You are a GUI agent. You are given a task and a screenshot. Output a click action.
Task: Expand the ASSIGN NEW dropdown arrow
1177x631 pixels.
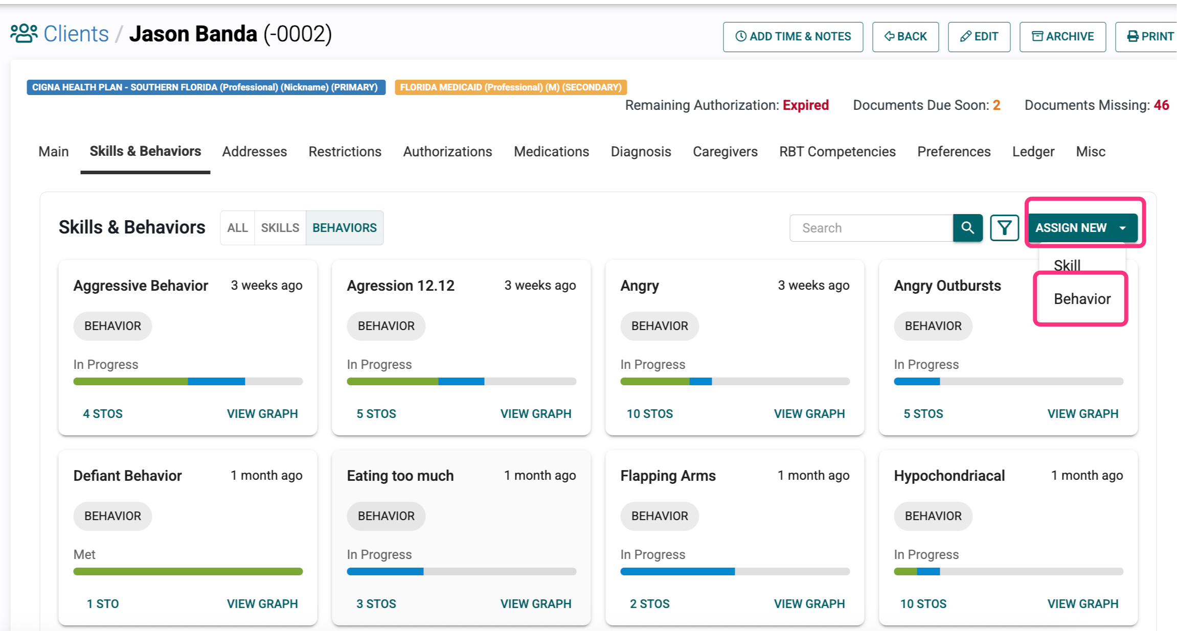(1123, 228)
